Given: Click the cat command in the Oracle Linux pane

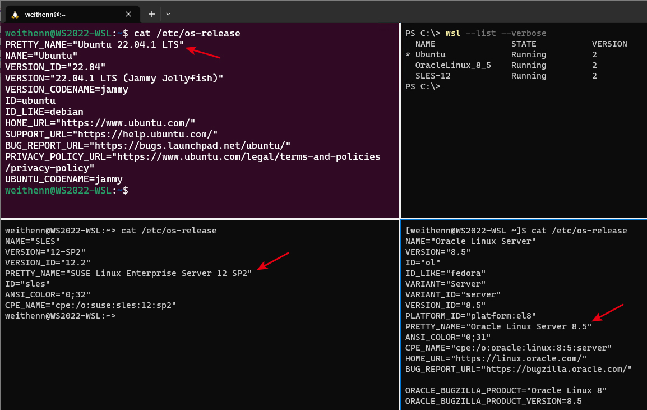Looking at the screenshot, I should [x=579, y=231].
